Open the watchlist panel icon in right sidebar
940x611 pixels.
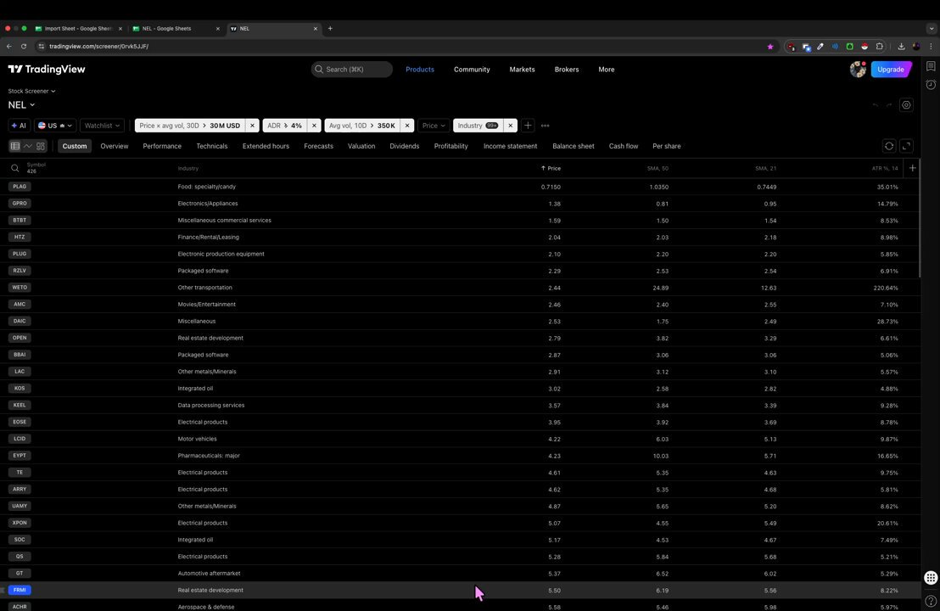tap(931, 66)
